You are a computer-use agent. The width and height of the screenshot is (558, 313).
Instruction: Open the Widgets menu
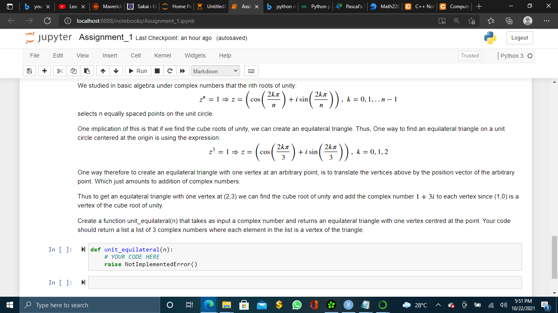[195, 55]
